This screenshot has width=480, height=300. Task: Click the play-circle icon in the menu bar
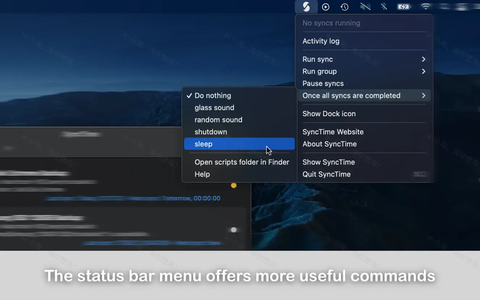pyautogui.click(x=325, y=7)
